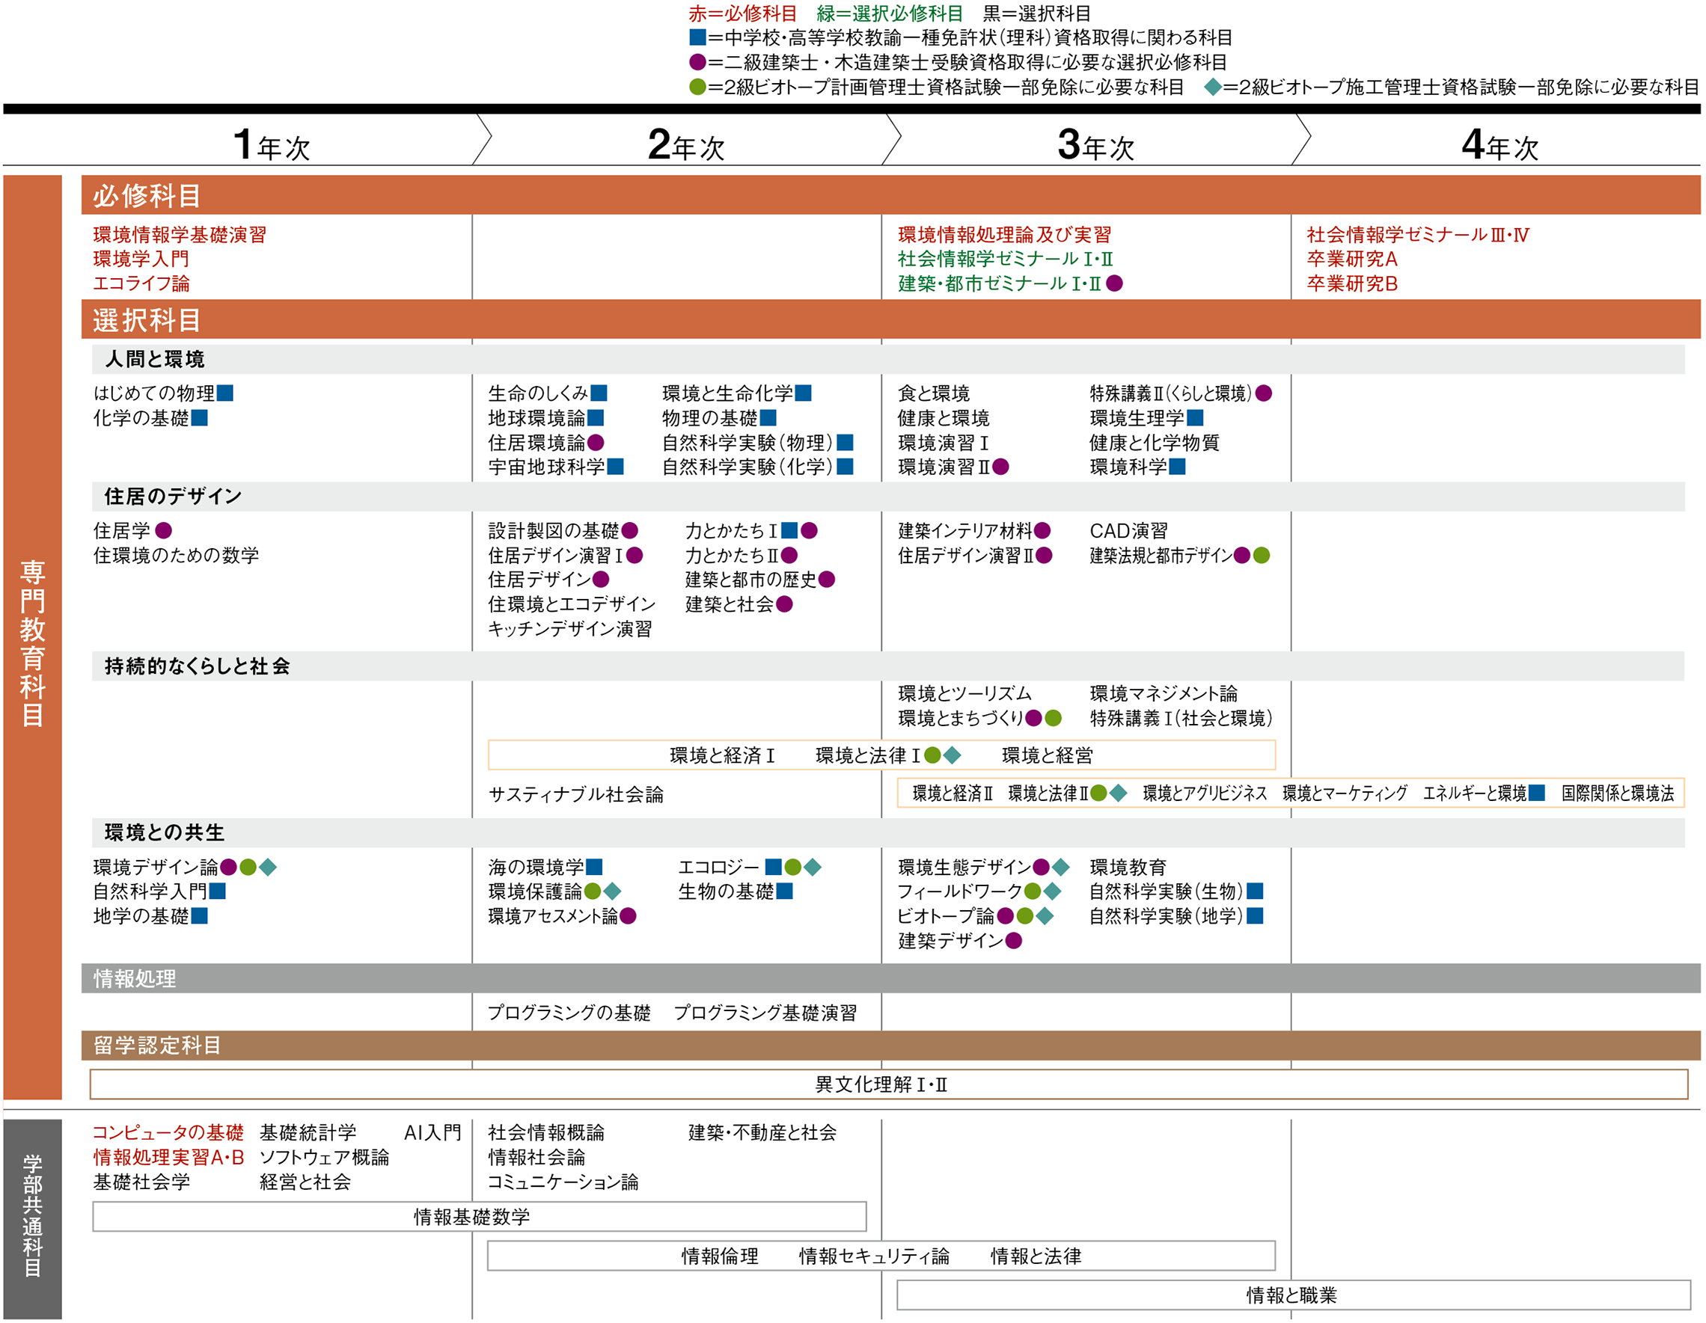Viewport: 1706px width, 1323px height.
Task: Click the 環境情報処理論及び実習 course
Action: 1005,234
